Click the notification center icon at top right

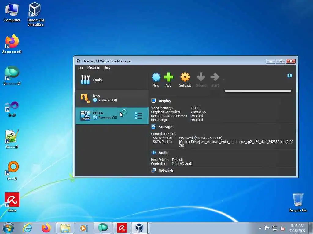(289, 76)
